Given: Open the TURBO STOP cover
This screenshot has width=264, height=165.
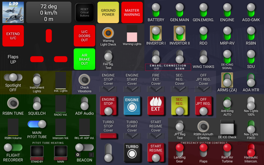Looking at the screenshot, I should (108, 136).
